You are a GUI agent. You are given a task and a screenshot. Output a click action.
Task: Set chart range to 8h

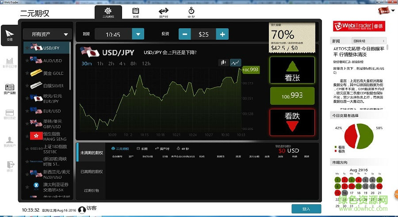[134, 64]
